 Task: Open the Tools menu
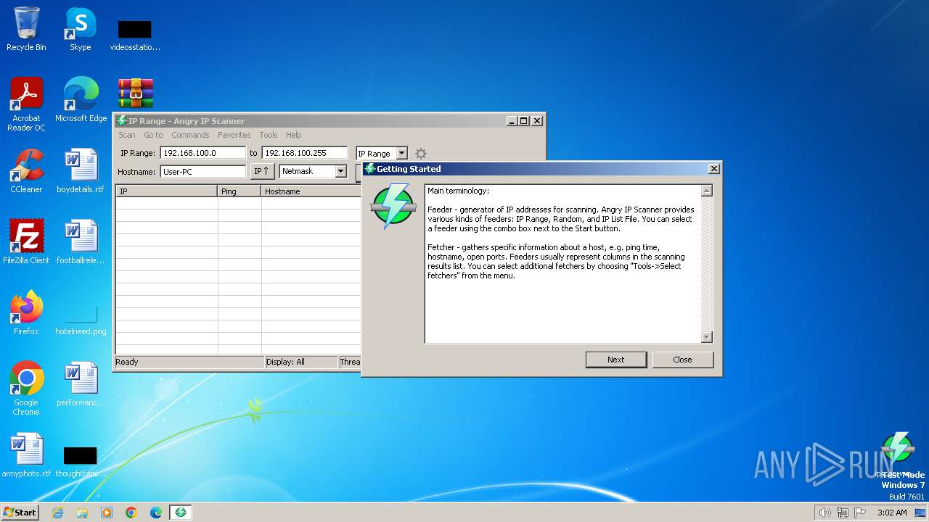click(x=269, y=135)
